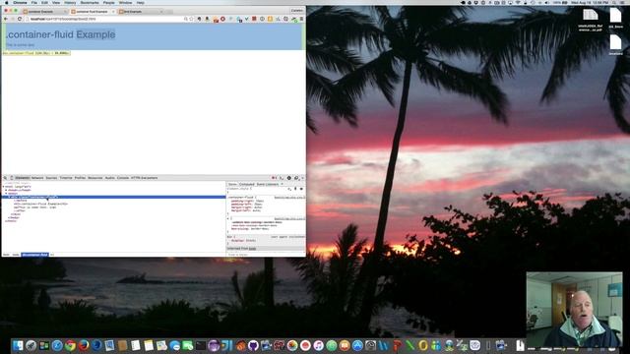Click the Chrome back arrow button
The width and height of the screenshot is (630, 354).
6,19
